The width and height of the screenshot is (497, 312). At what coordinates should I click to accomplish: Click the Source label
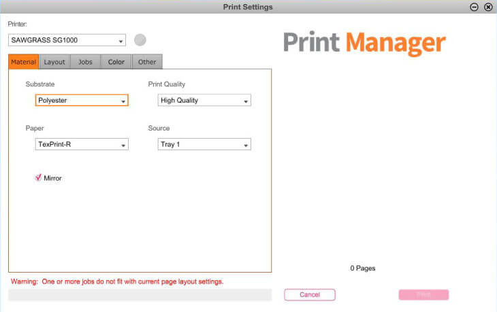tap(159, 128)
